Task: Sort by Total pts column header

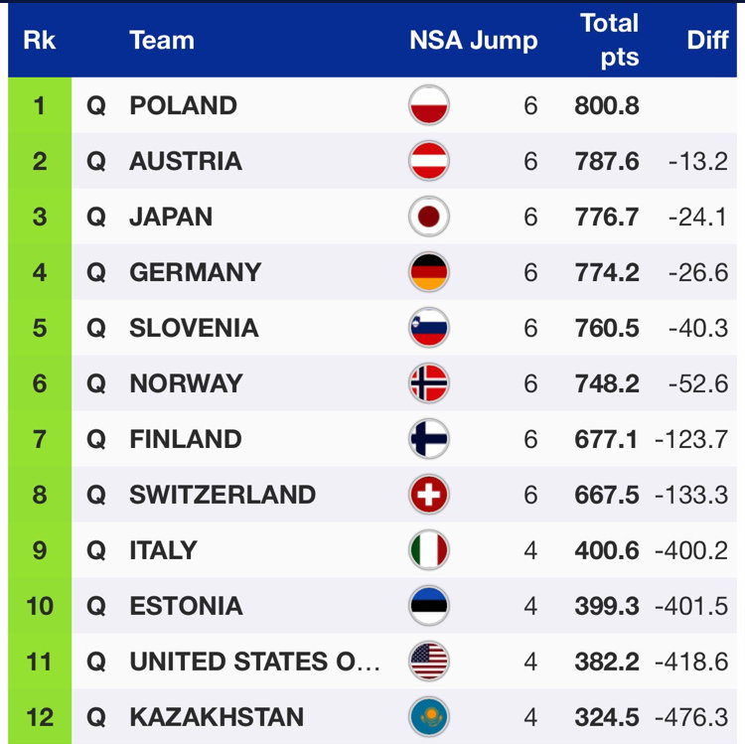Action: click(608, 41)
